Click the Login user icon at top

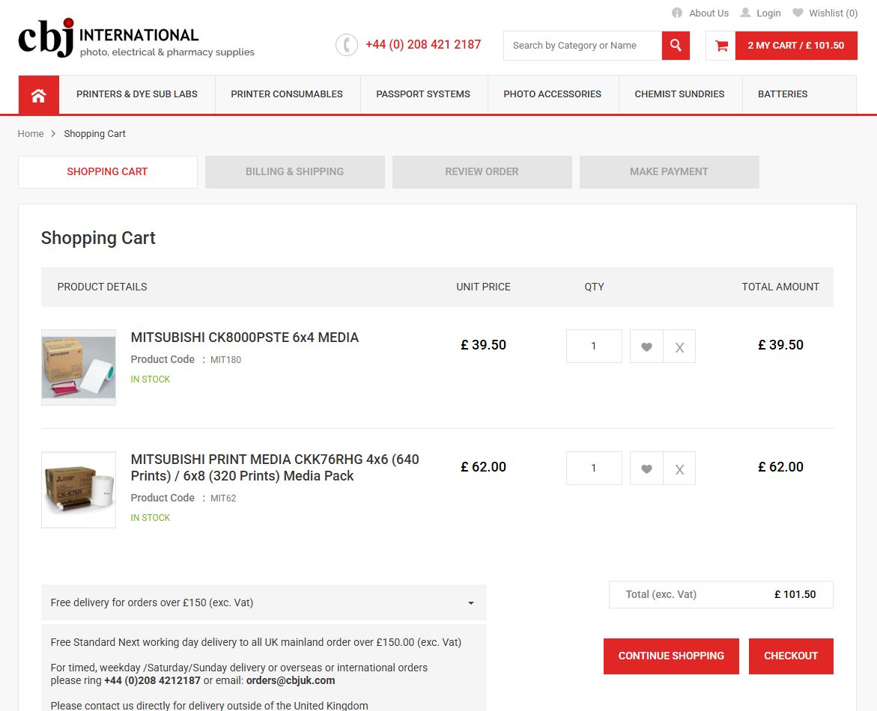pos(744,12)
